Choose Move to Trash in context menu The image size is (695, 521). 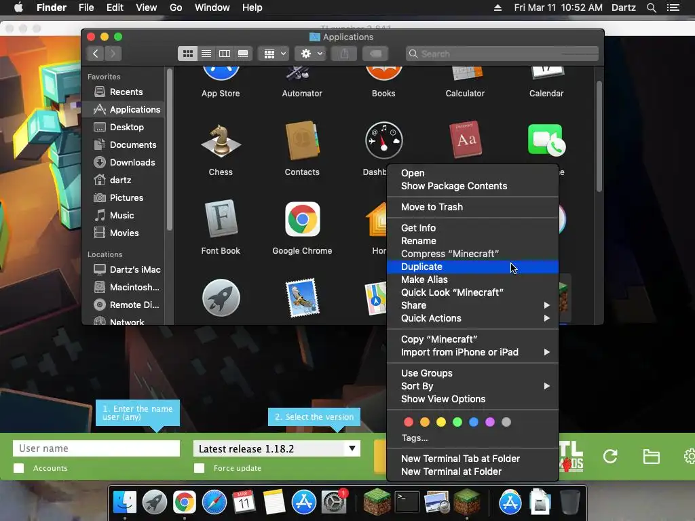472,207
